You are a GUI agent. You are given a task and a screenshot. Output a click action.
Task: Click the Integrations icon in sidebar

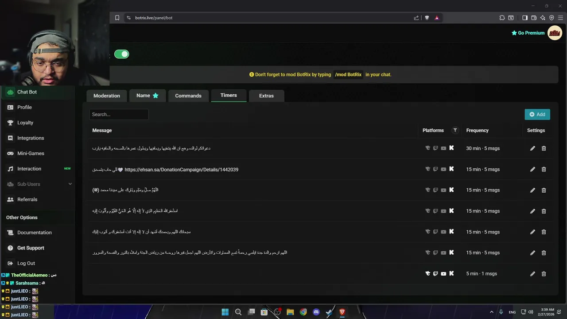point(10,138)
